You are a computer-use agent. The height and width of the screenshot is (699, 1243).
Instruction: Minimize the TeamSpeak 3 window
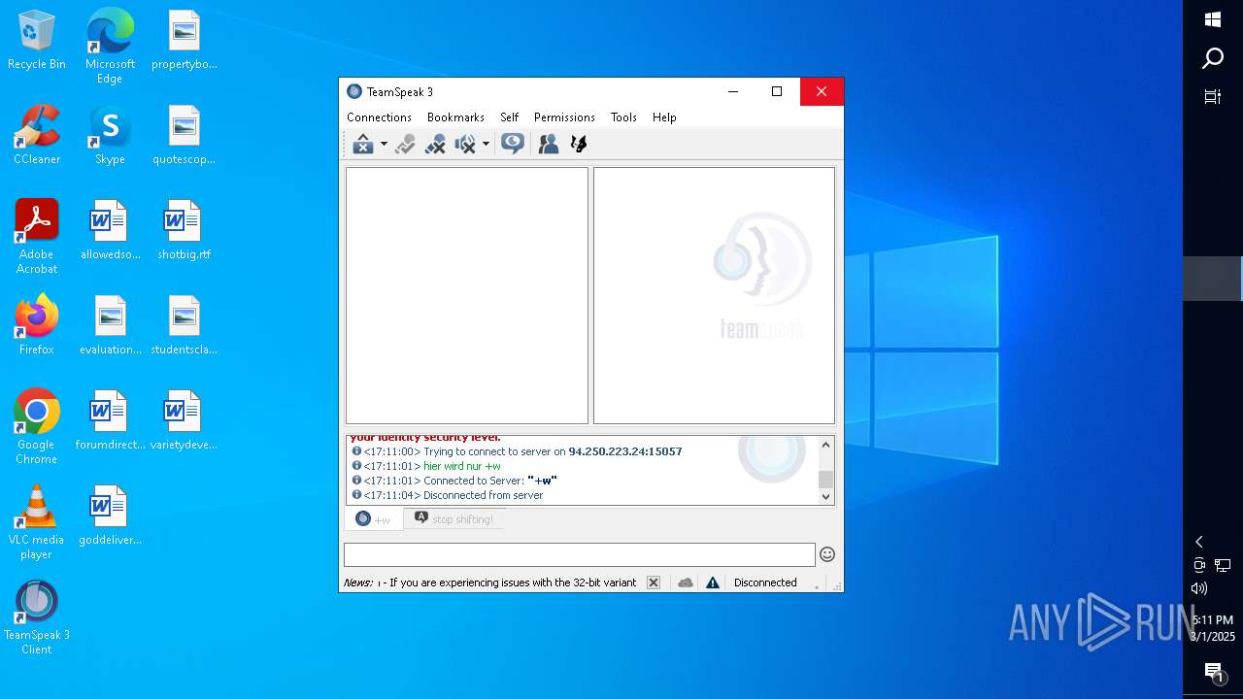click(733, 91)
